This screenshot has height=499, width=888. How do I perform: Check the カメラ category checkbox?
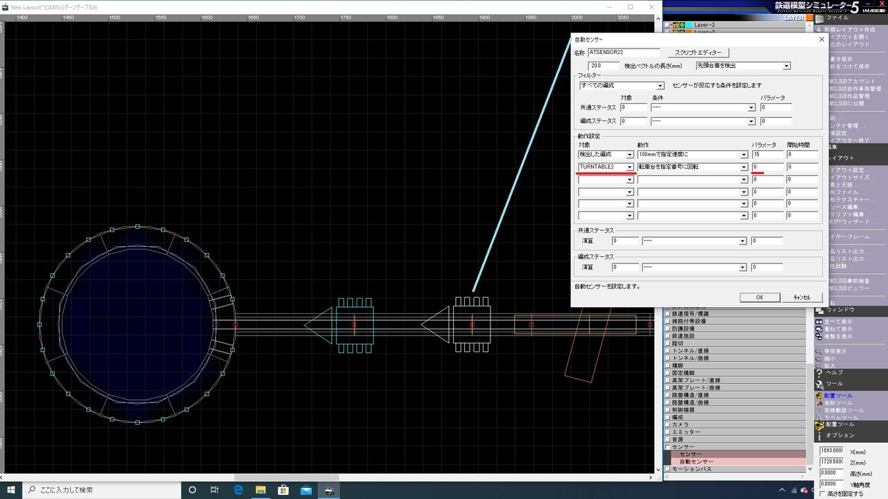(668, 424)
